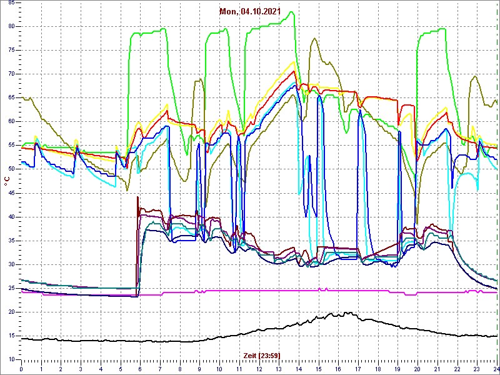Click the Zeit [23:59] time axis caption
500x375 pixels.
click(262, 356)
